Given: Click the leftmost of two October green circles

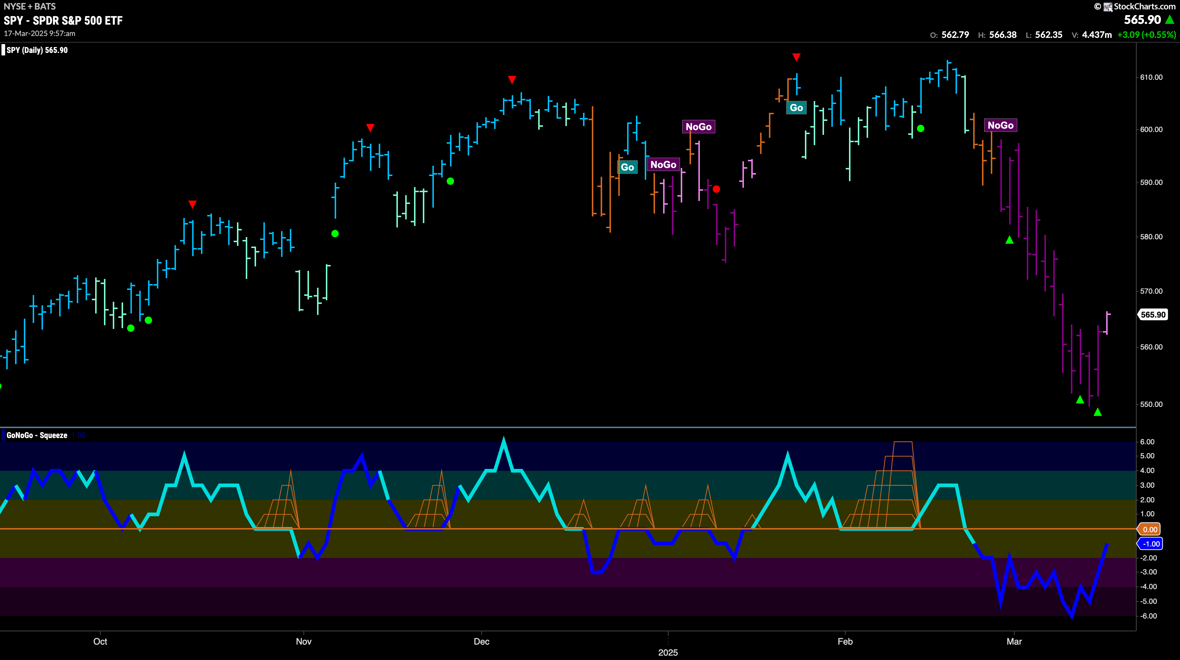Looking at the screenshot, I should (130, 328).
